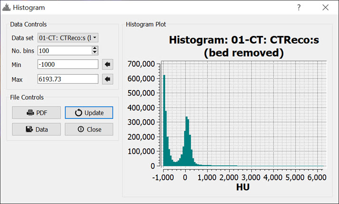
Task: Click the HU x-axis label
Action: pos(243,187)
